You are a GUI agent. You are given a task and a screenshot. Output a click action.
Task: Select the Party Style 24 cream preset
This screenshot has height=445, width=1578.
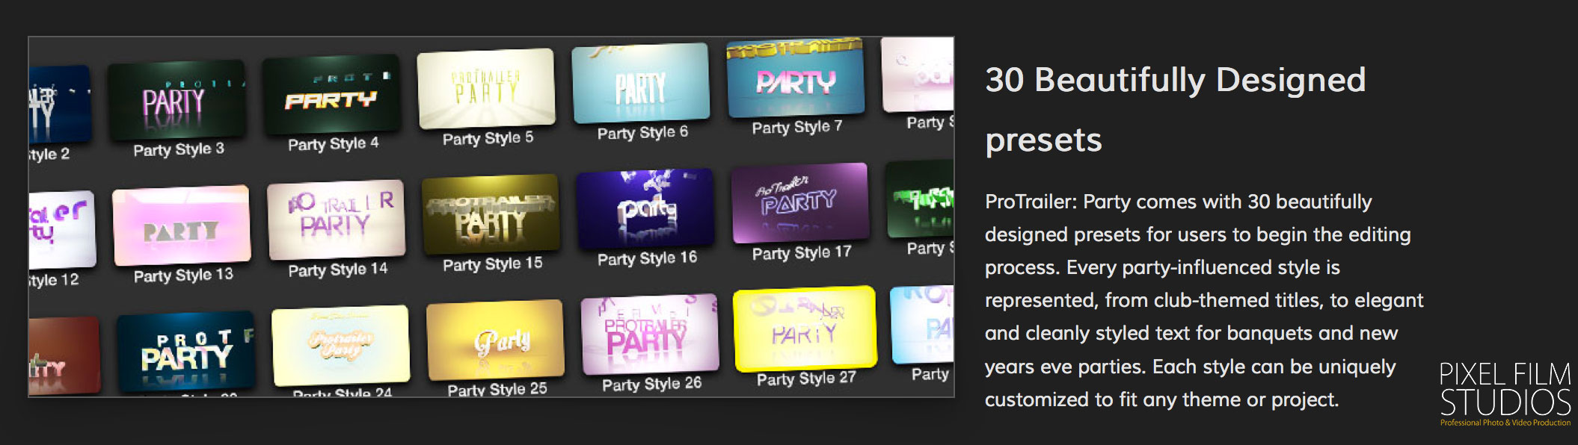click(x=340, y=346)
